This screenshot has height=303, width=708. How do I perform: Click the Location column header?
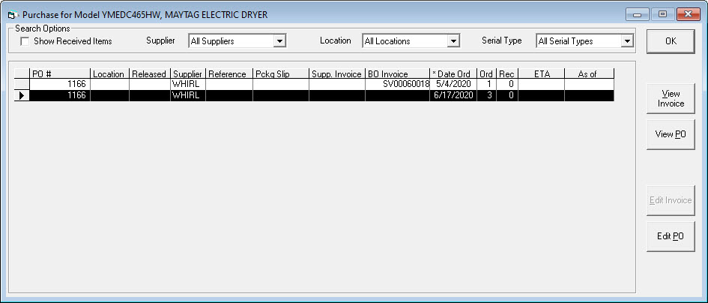(109, 73)
